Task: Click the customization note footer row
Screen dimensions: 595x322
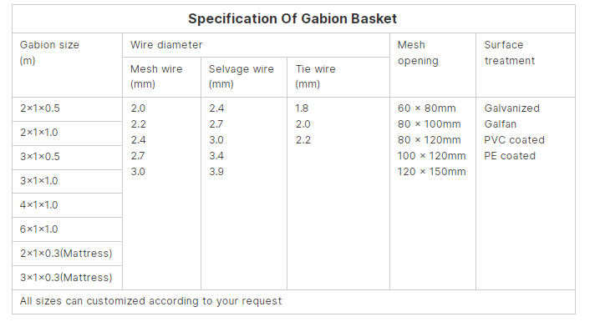Action: (293, 302)
